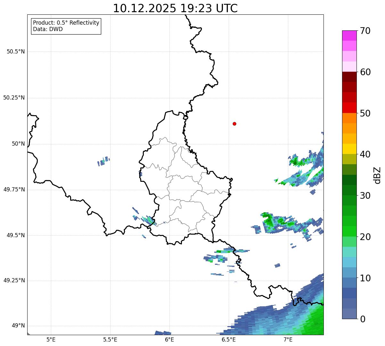Click the title "10.12.2025 19:23 UTC"
The width and height of the screenshot is (385, 346).
(x=175, y=8)
